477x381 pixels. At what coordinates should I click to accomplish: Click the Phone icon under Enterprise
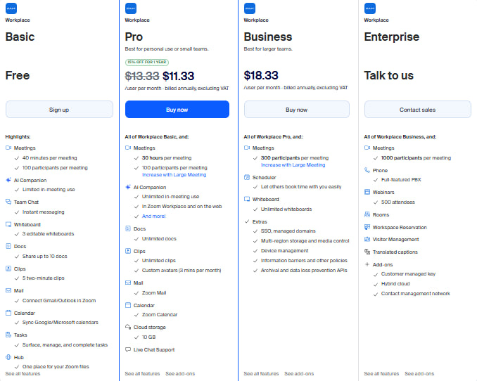tap(367, 170)
